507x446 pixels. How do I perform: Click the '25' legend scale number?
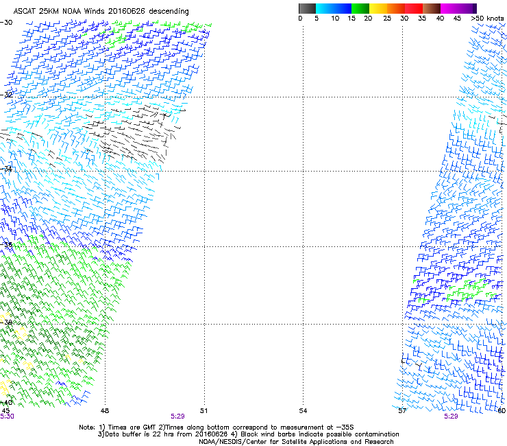[x=387, y=19]
